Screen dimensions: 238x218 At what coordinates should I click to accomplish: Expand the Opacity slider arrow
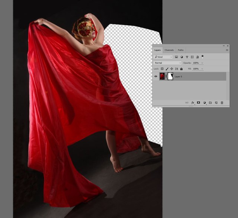(202, 63)
